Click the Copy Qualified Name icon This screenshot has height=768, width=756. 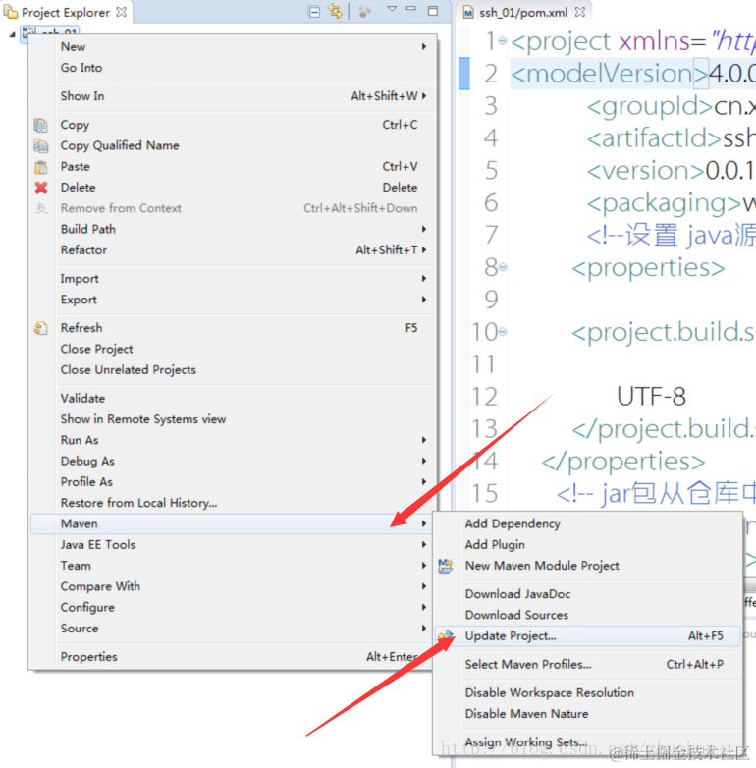click(40, 146)
